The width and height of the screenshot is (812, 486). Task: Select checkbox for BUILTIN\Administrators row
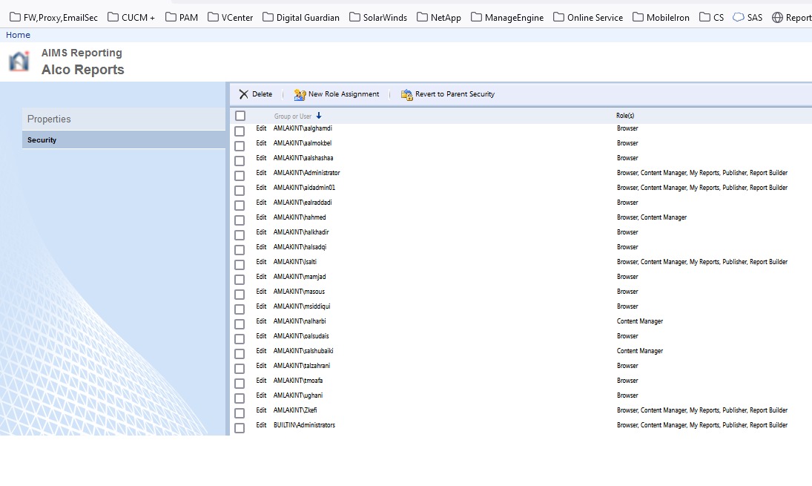pyautogui.click(x=240, y=428)
